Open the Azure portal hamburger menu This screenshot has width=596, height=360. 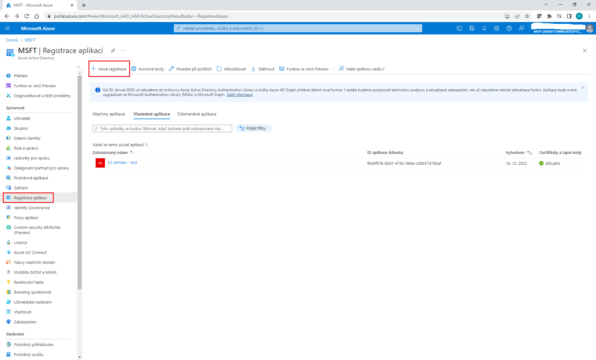[7, 28]
